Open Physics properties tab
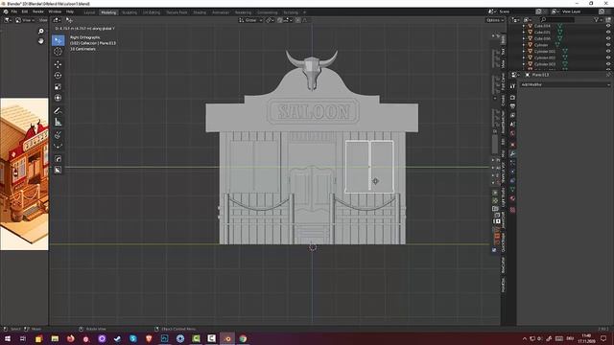The height and width of the screenshot is (345, 614). [512, 172]
